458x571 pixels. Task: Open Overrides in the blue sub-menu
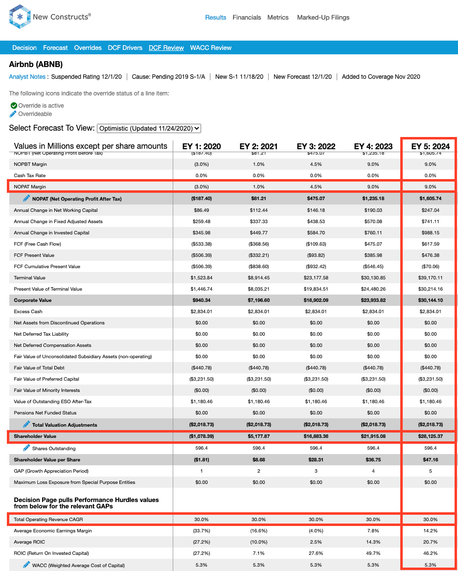[88, 47]
